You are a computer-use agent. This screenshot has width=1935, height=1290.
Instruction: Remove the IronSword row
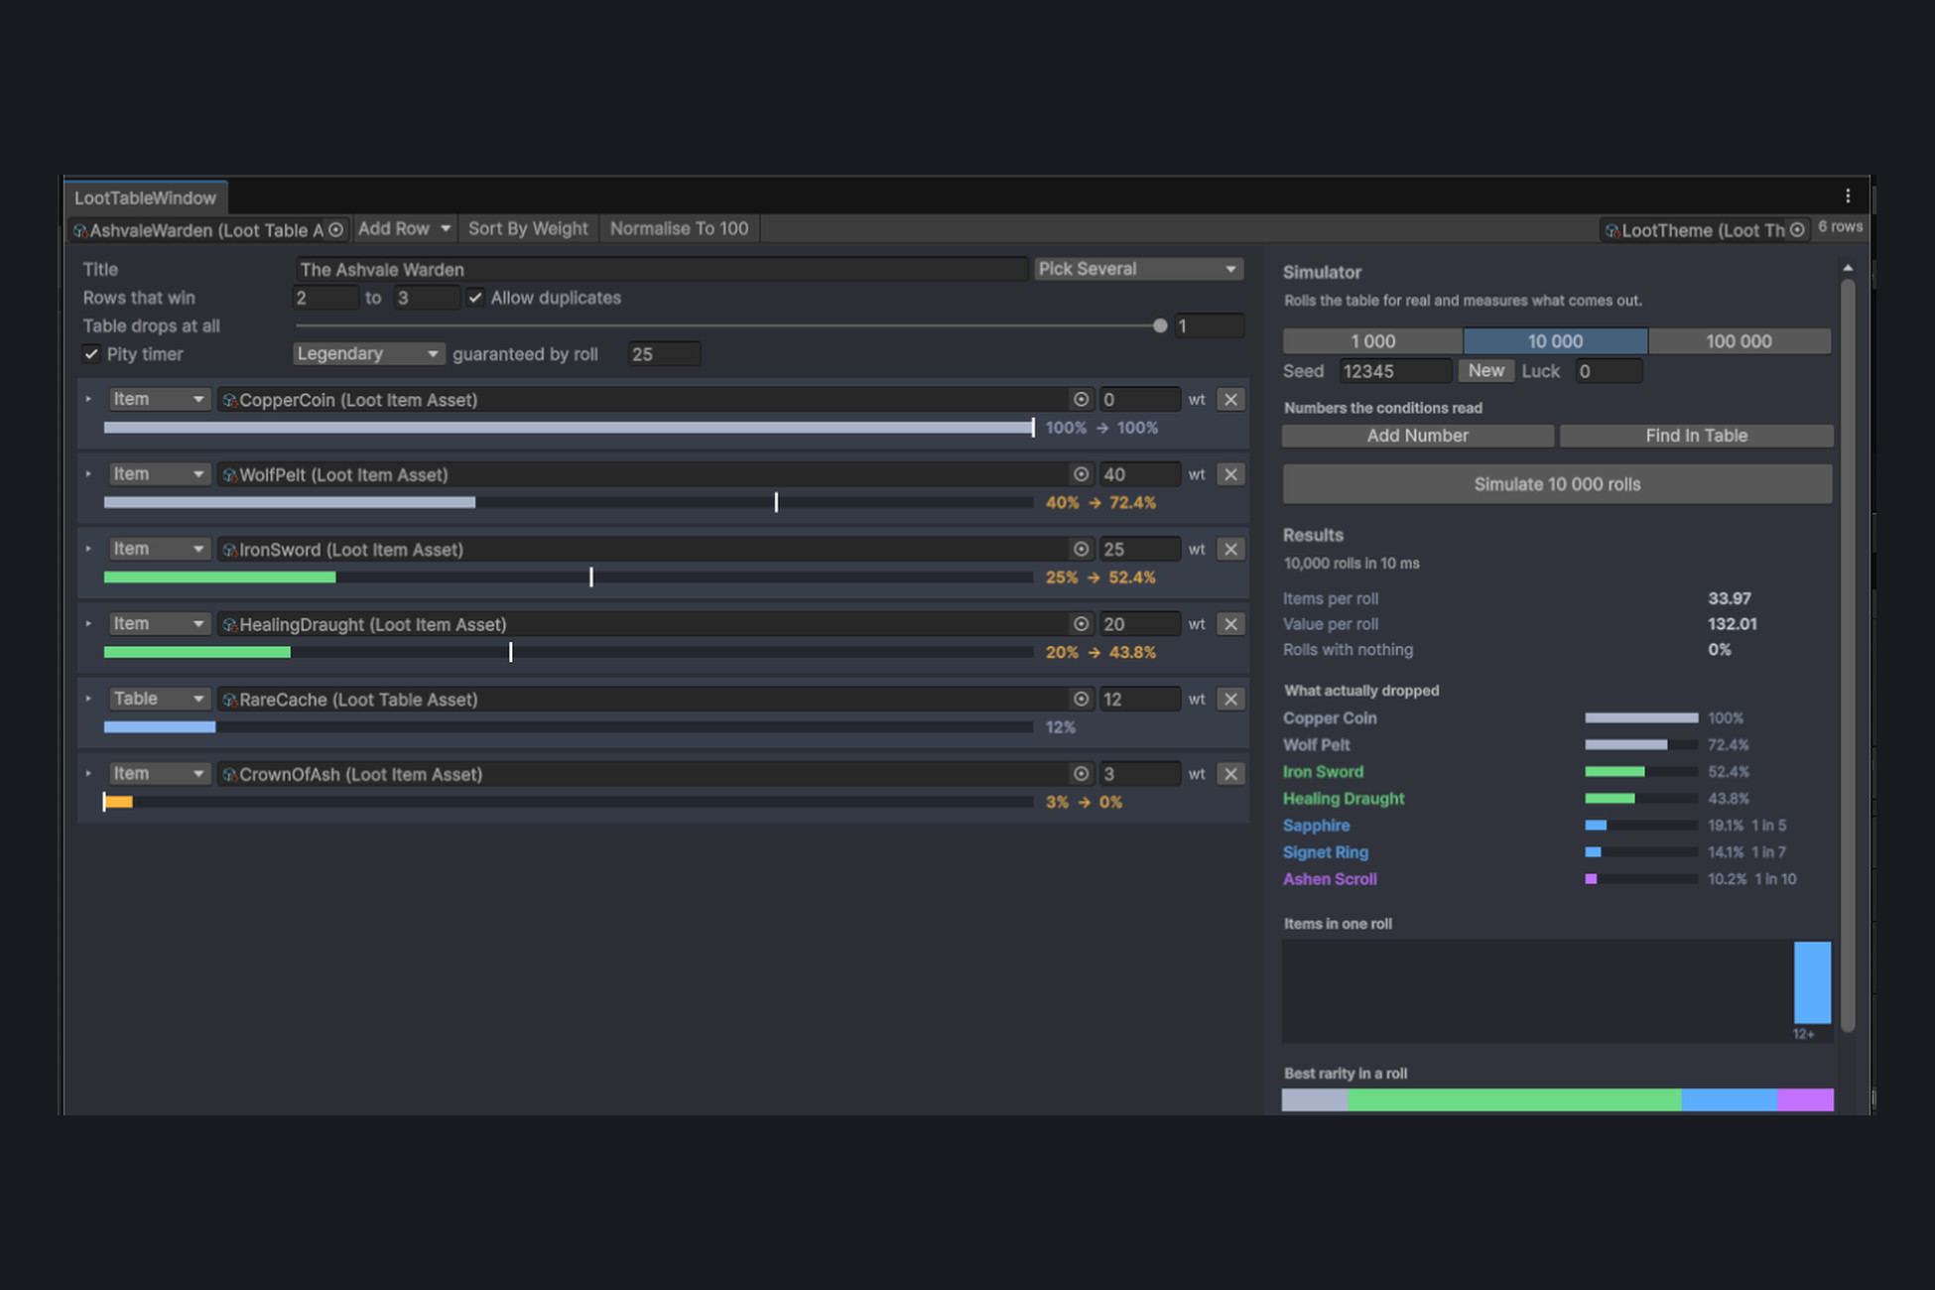point(1230,549)
